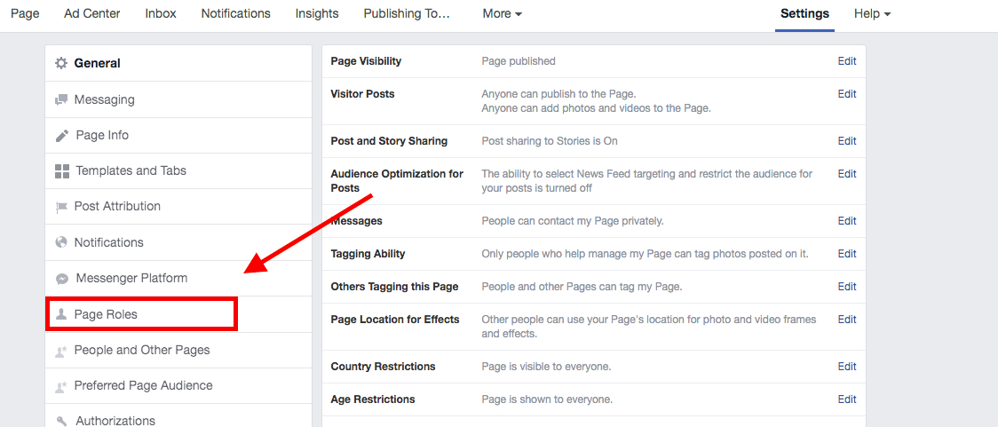Screen dimensions: 998x427
Task: Edit the Tagging Ability setting
Action: click(x=847, y=253)
